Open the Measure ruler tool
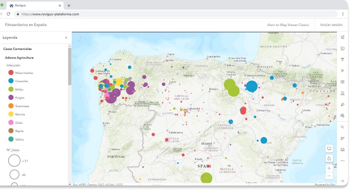This screenshot has width=350, height=190. coord(343,149)
